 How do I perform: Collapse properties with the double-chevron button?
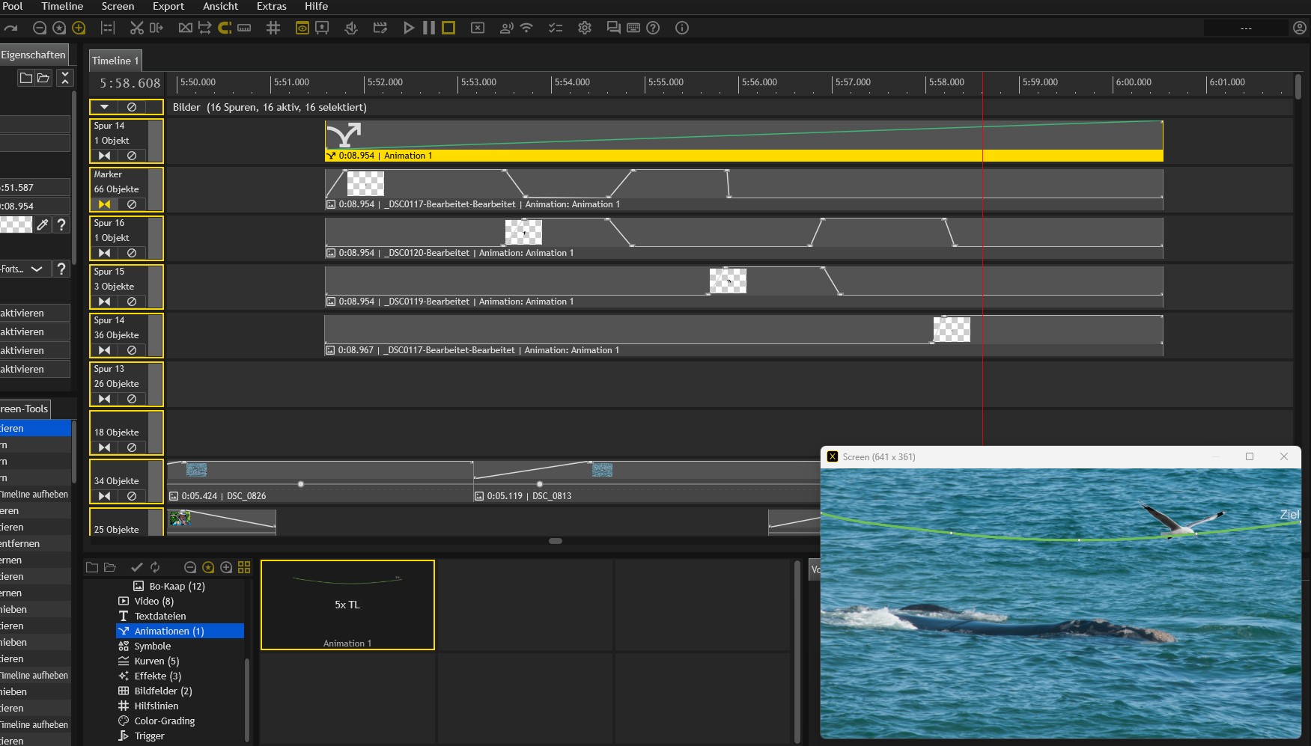point(65,77)
